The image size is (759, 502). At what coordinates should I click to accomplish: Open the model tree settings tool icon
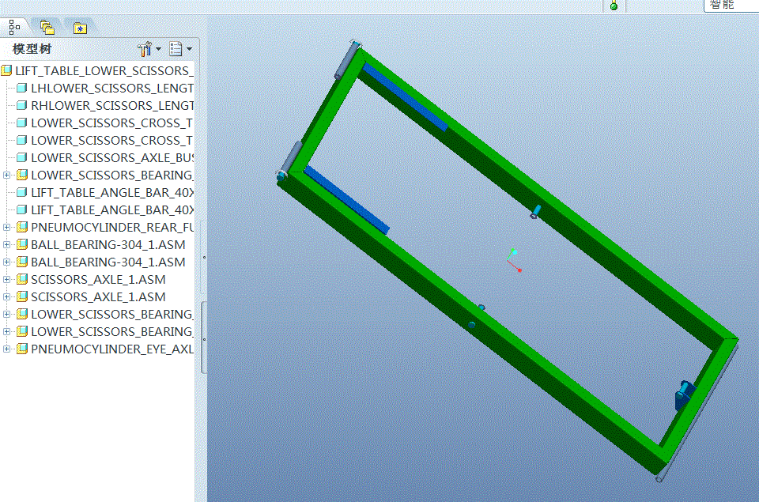pos(145,49)
